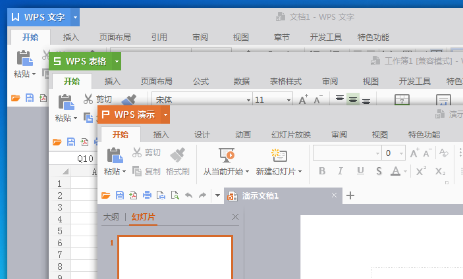Select 格式刷 format painter in WPS 演示
The width and height of the screenshot is (463, 279).
click(x=178, y=162)
